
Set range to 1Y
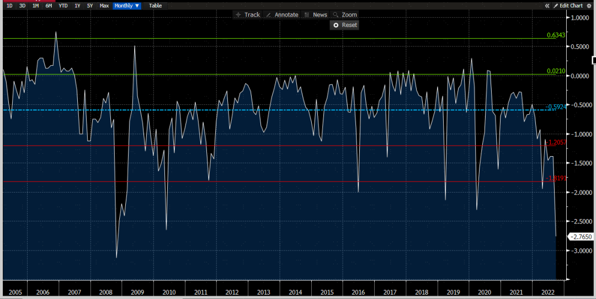[77, 6]
